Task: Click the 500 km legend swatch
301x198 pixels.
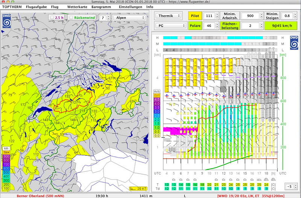Action: tap(6, 172)
